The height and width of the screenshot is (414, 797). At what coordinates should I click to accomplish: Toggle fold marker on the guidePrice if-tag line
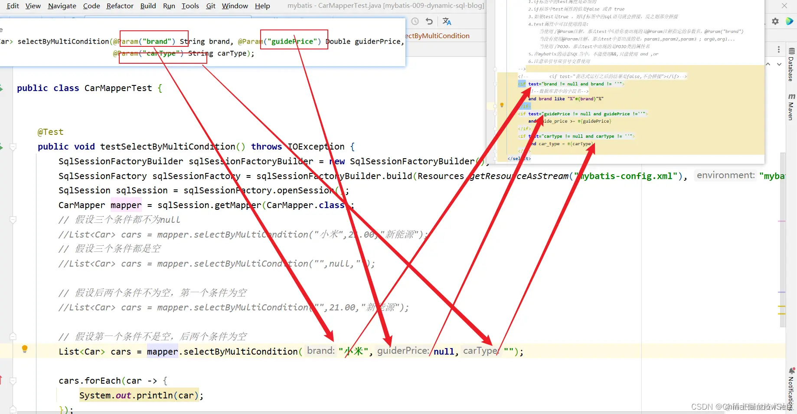[x=495, y=114]
